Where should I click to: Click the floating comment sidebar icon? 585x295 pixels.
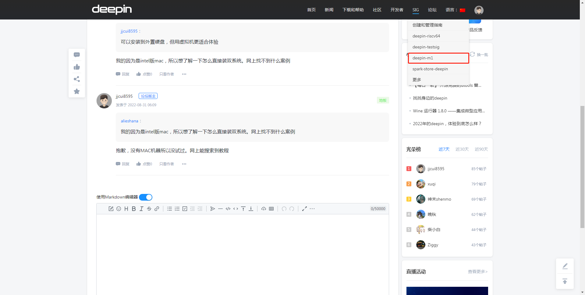(77, 55)
